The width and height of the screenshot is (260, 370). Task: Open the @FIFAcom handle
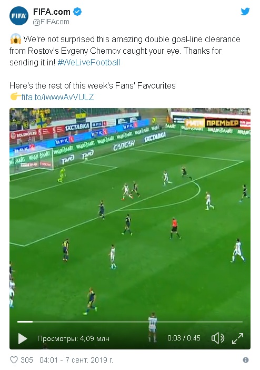pyautogui.click(x=51, y=22)
